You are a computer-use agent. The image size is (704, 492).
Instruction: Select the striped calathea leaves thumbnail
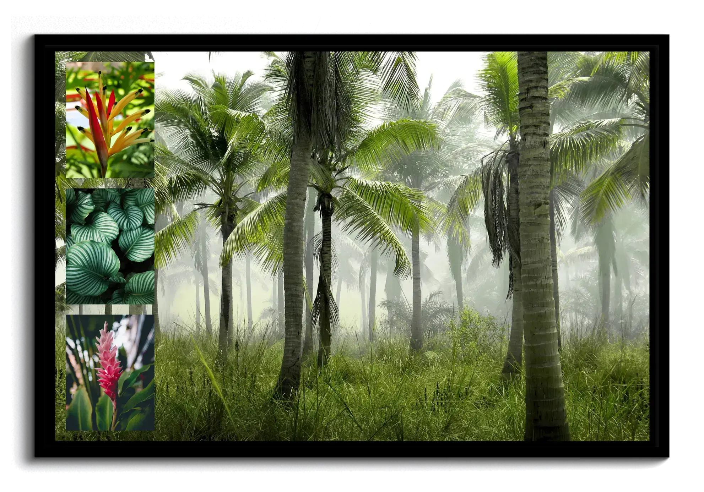[x=110, y=246]
